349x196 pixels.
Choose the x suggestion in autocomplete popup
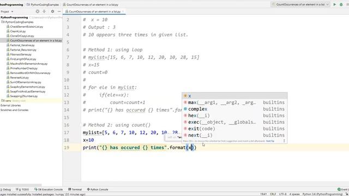(x=234, y=96)
